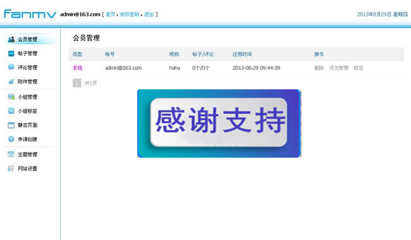Screen dimensions: 411x240
Task: Click the 小组标签 icon in sidebar
Action: tap(11, 111)
